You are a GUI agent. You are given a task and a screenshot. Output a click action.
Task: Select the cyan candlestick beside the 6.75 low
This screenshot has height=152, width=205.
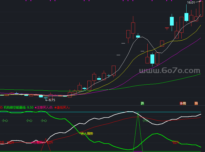click(x=41, y=96)
